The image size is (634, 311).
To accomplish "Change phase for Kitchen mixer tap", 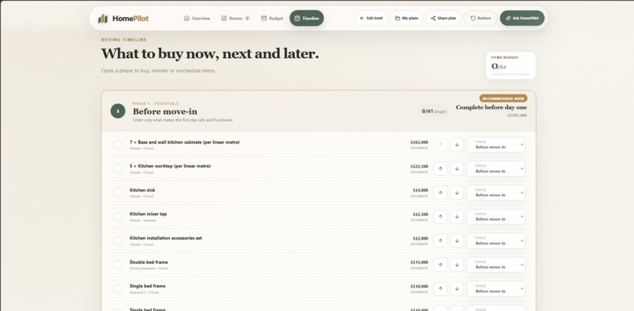I will [x=496, y=217].
